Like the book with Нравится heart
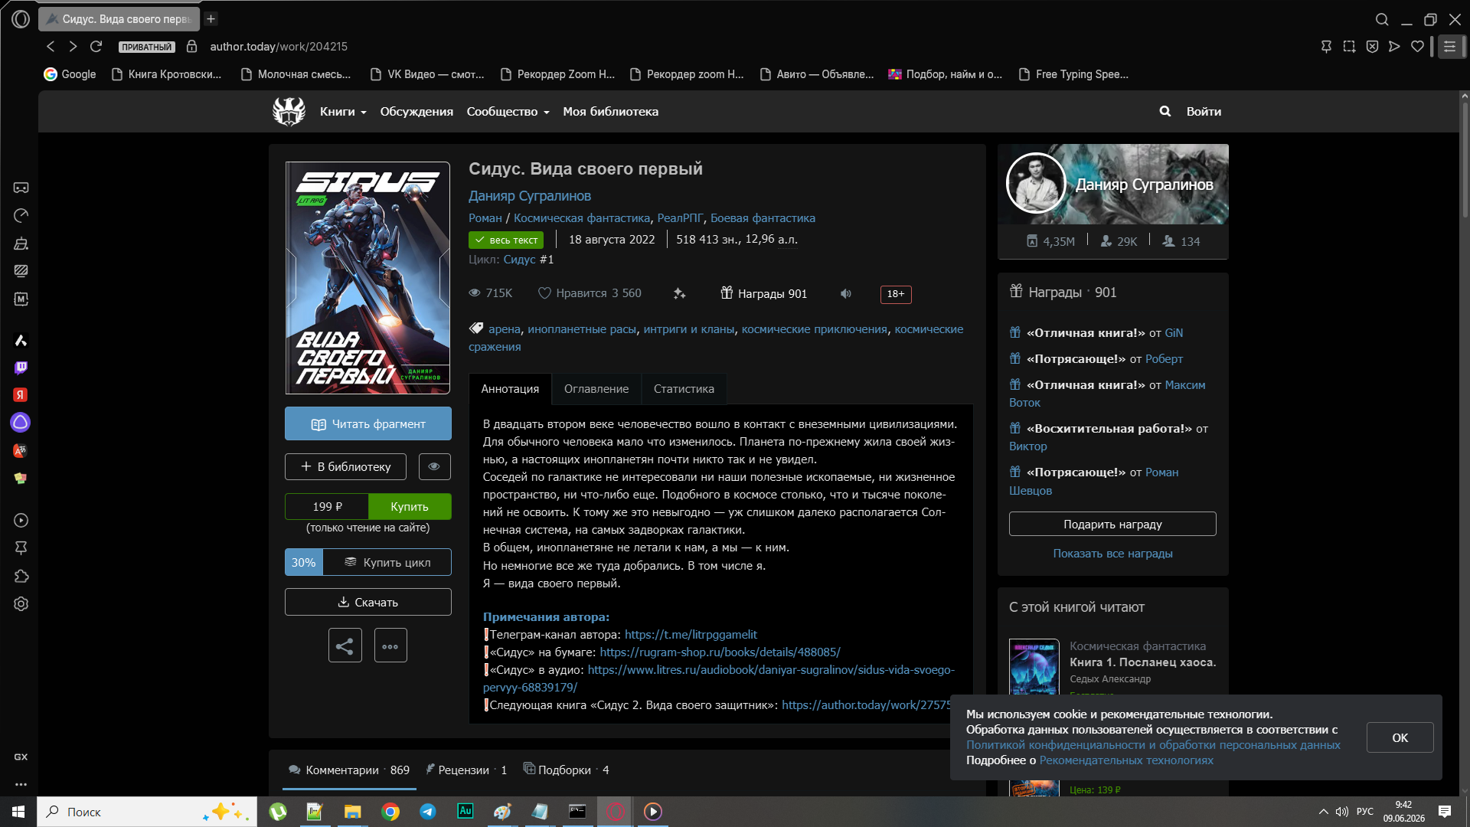This screenshot has width=1470, height=827. coord(590,293)
